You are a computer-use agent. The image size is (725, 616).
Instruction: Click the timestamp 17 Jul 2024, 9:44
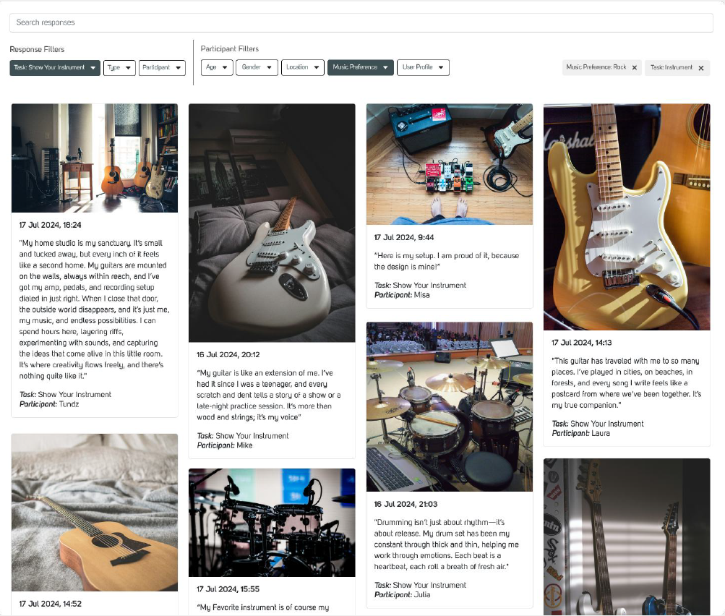click(403, 237)
